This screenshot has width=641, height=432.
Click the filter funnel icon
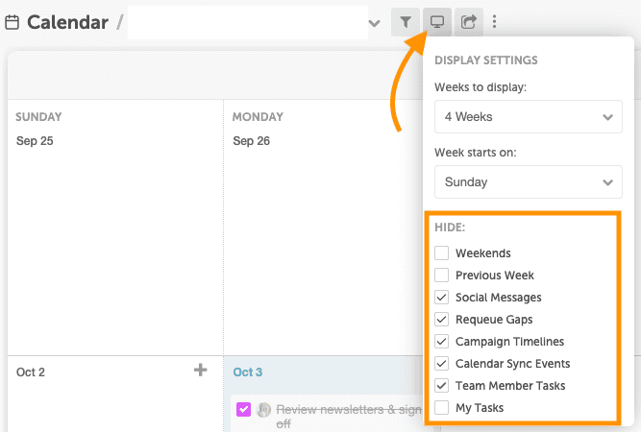click(407, 21)
